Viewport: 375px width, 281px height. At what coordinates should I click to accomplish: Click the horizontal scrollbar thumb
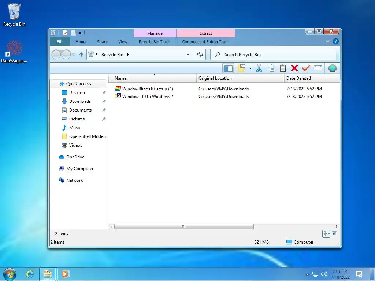(x=184, y=226)
